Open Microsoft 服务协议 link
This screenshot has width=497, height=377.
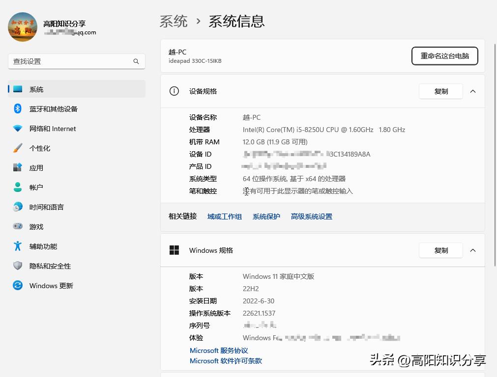click(x=218, y=350)
